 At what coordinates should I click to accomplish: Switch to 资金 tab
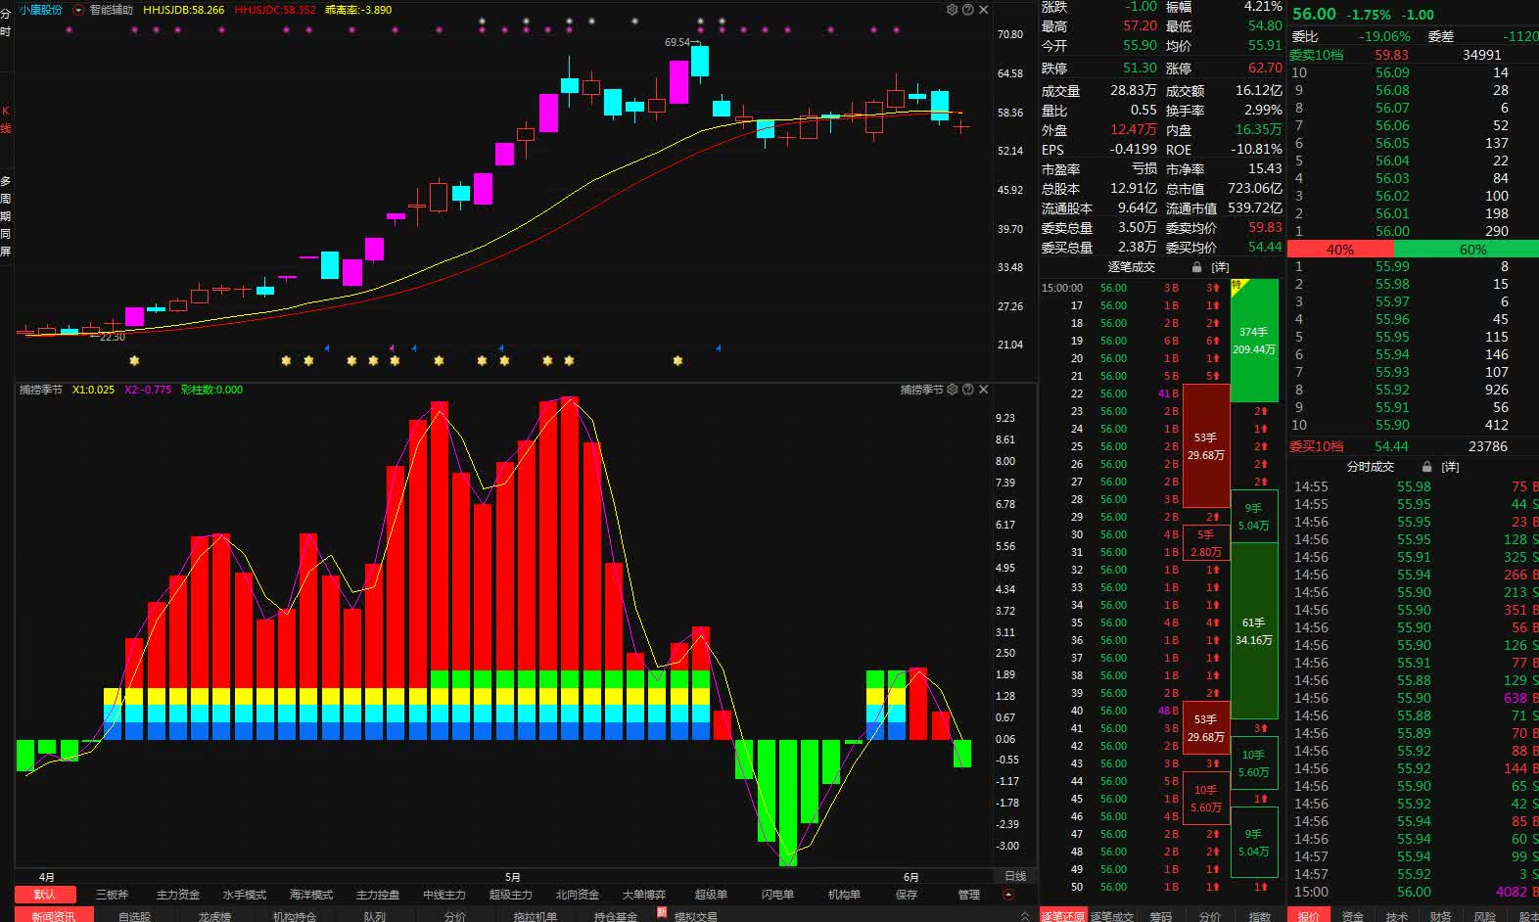point(1353,916)
